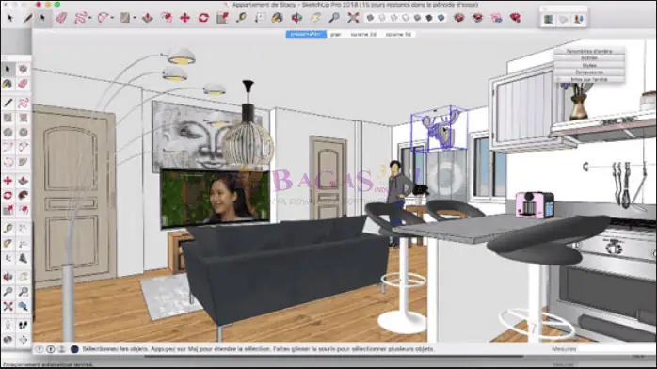
Task: Switch to Shaded face style
Action: pos(417,18)
